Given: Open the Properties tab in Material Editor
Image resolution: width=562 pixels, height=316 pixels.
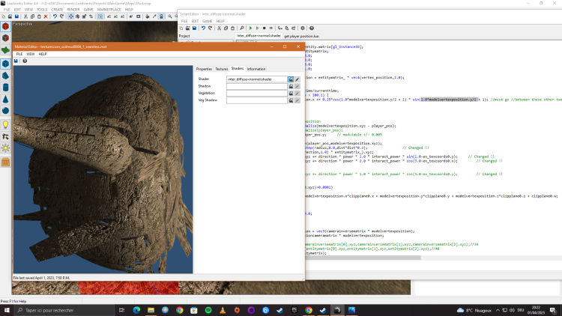Looking at the screenshot, I should (204, 69).
